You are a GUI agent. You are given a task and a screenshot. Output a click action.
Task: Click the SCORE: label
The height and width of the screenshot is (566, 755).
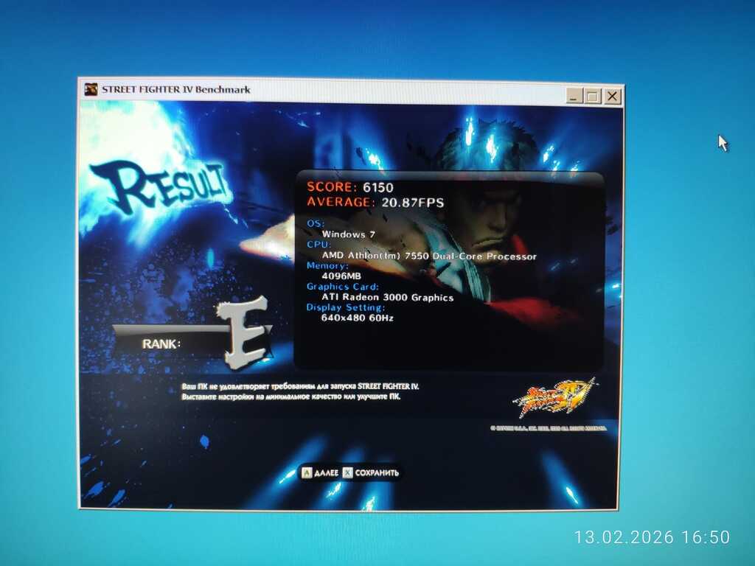tap(333, 186)
